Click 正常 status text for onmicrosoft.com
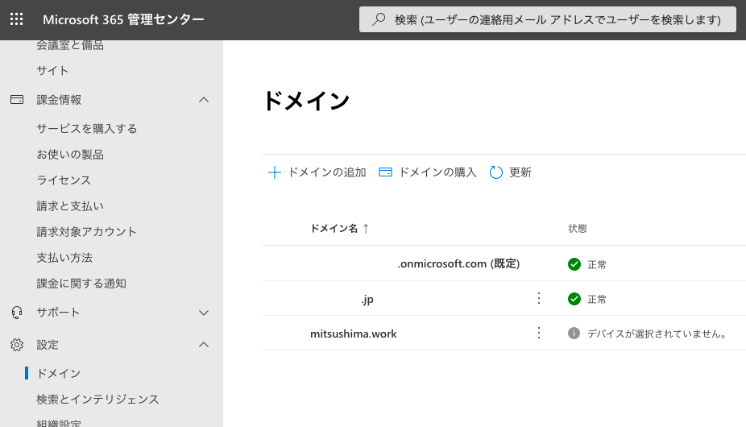 coord(597,264)
